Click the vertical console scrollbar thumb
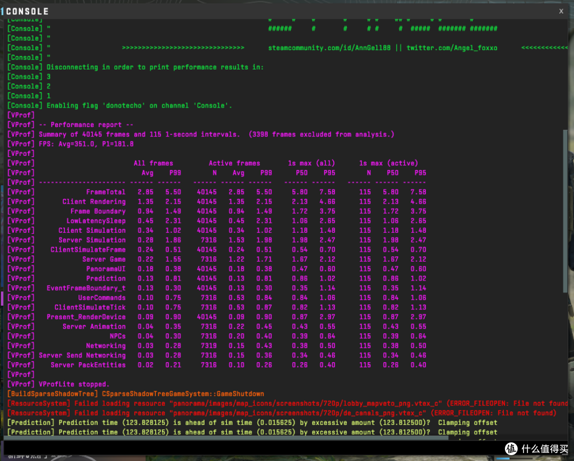 (x=565, y=211)
